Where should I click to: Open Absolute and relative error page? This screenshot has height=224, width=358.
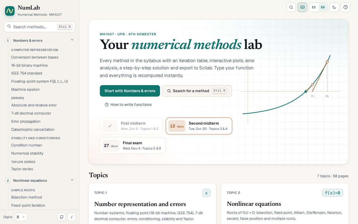(34, 105)
